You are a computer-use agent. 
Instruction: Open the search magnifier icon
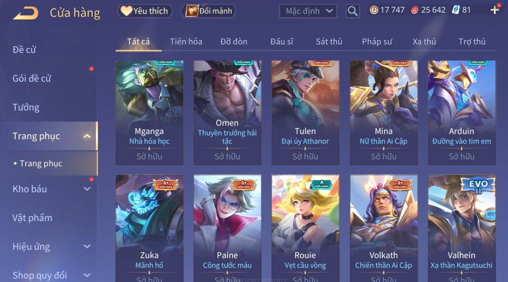click(353, 11)
